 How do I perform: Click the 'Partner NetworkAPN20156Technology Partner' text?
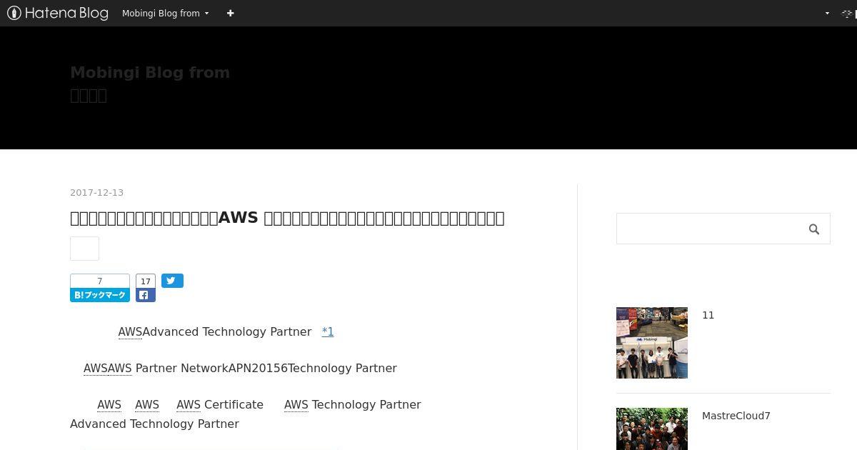pos(266,368)
